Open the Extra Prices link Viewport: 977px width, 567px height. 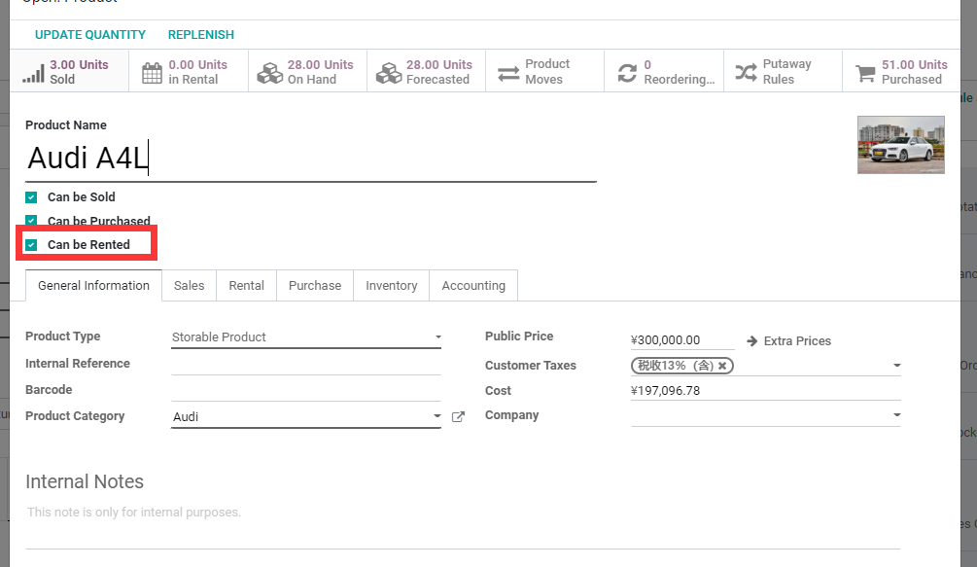(x=788, y=340)
